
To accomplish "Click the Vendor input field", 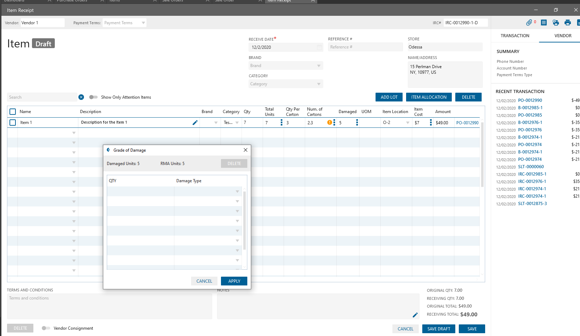I will 42,23.
